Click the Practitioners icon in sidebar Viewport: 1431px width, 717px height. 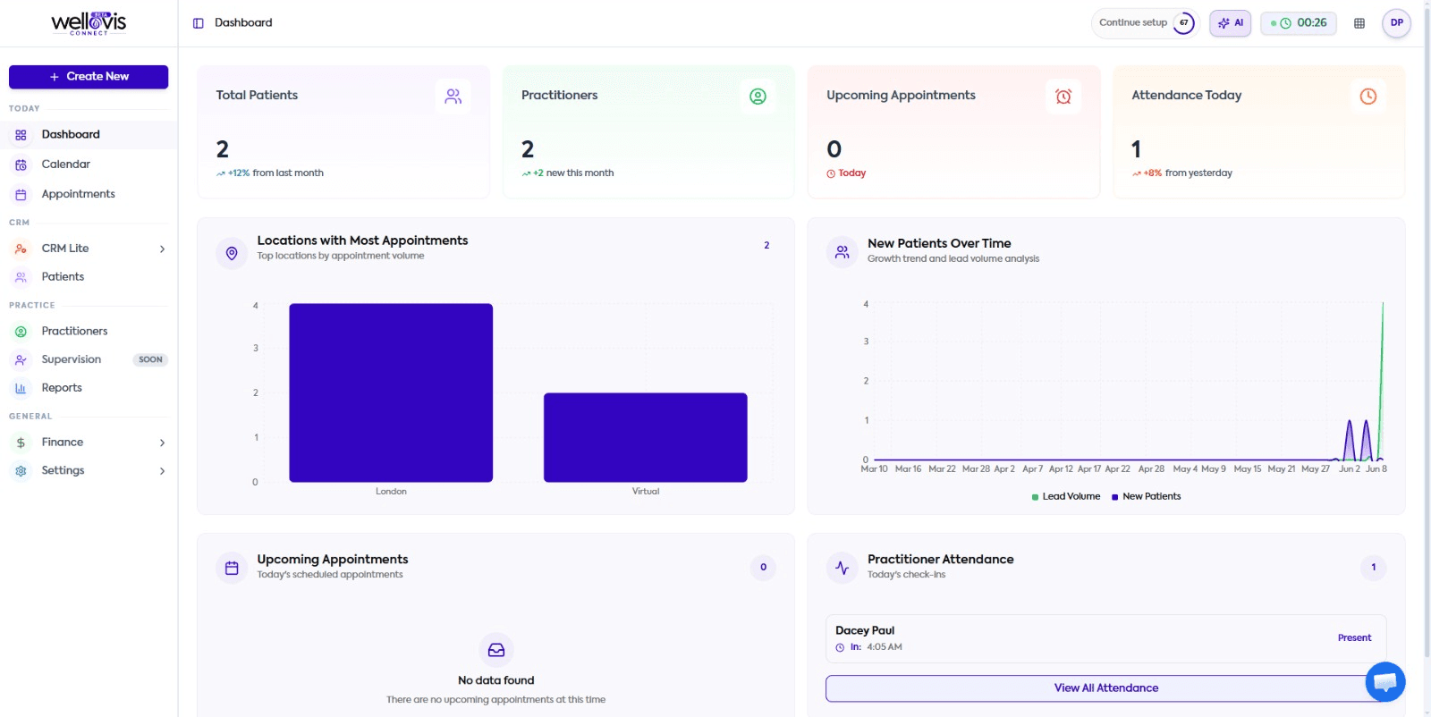pos(21,332)
